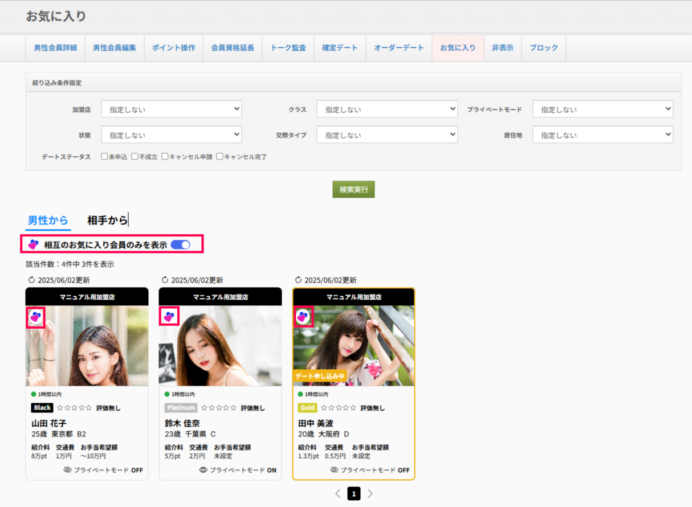
Task: Check the キャンセル完了 checkbox
Action: click(219, 156)
